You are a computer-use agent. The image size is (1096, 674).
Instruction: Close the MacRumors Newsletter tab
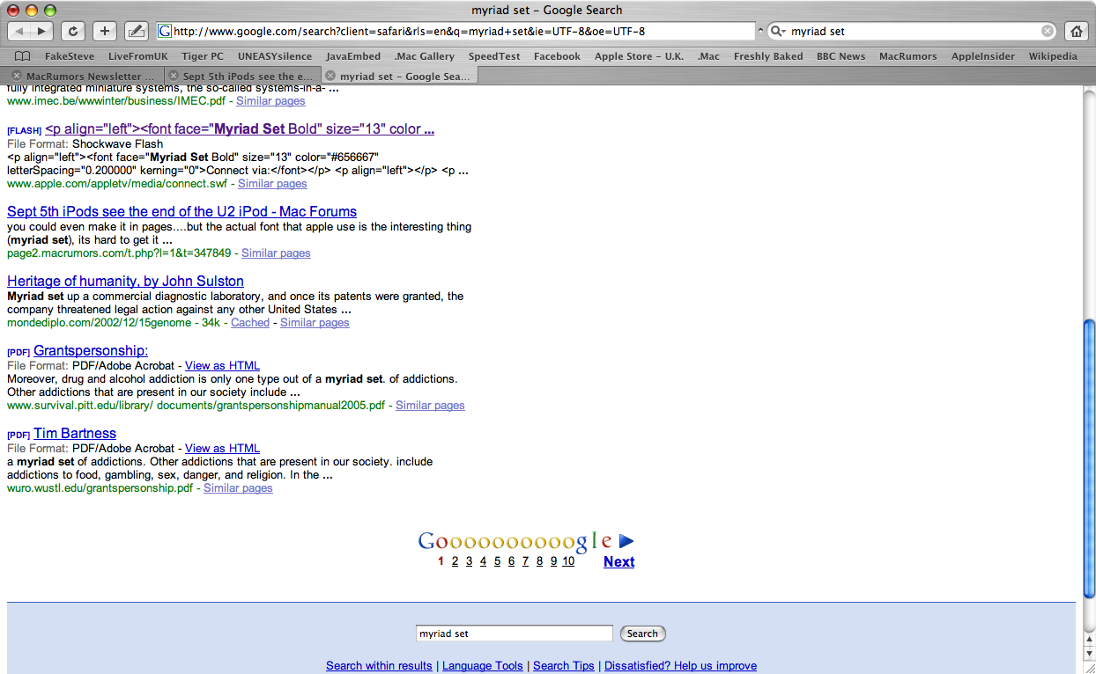point(17,77)
